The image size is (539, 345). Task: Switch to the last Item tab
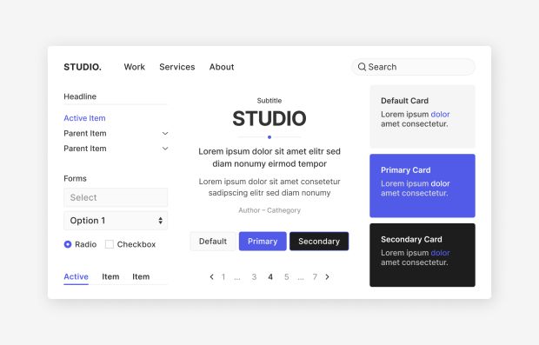tap(141, 276)
